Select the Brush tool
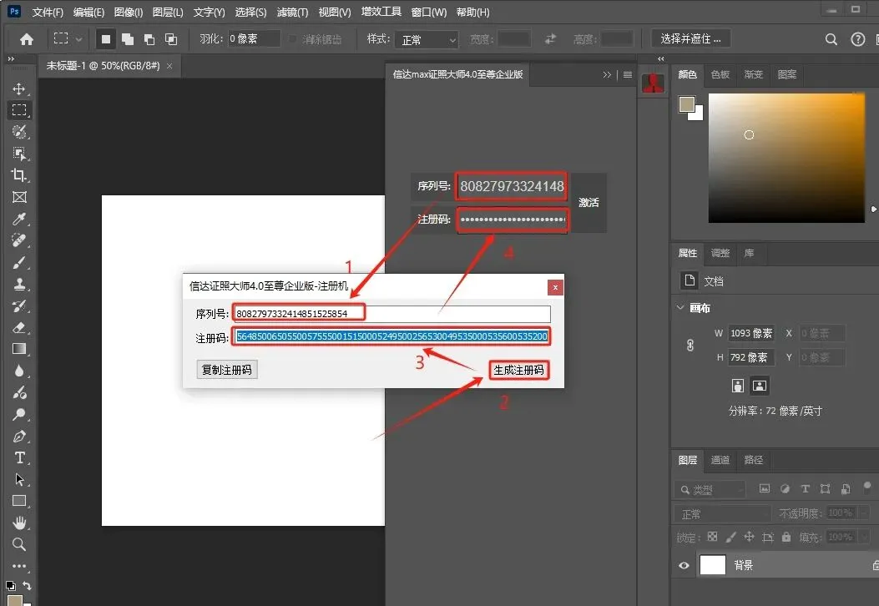This screenshot has height=606, width=879. point(19,262)
